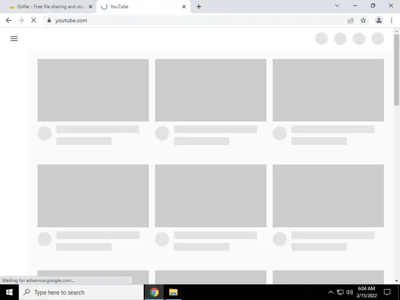Minimize the Chrome window

point(355,5)
